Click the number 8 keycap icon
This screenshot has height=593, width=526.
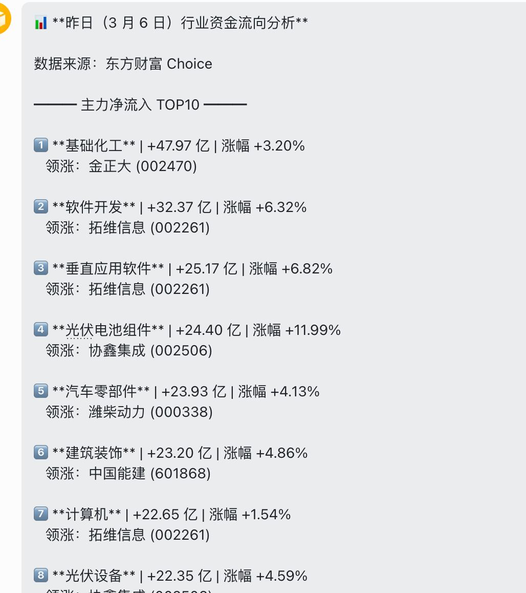click(41, 575)
